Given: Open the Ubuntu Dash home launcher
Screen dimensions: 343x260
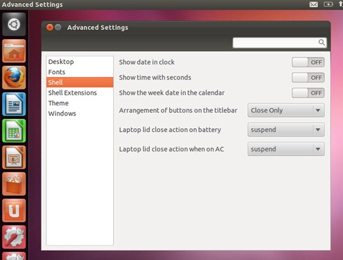Looking at the screenshot, I should click(14, 24).
